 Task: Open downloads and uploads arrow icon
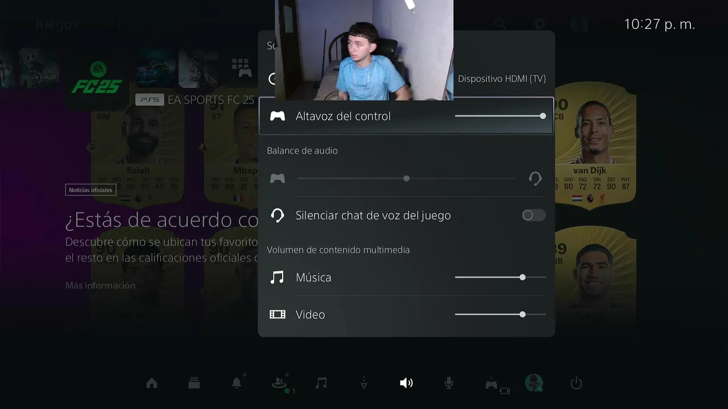(364, 383)
